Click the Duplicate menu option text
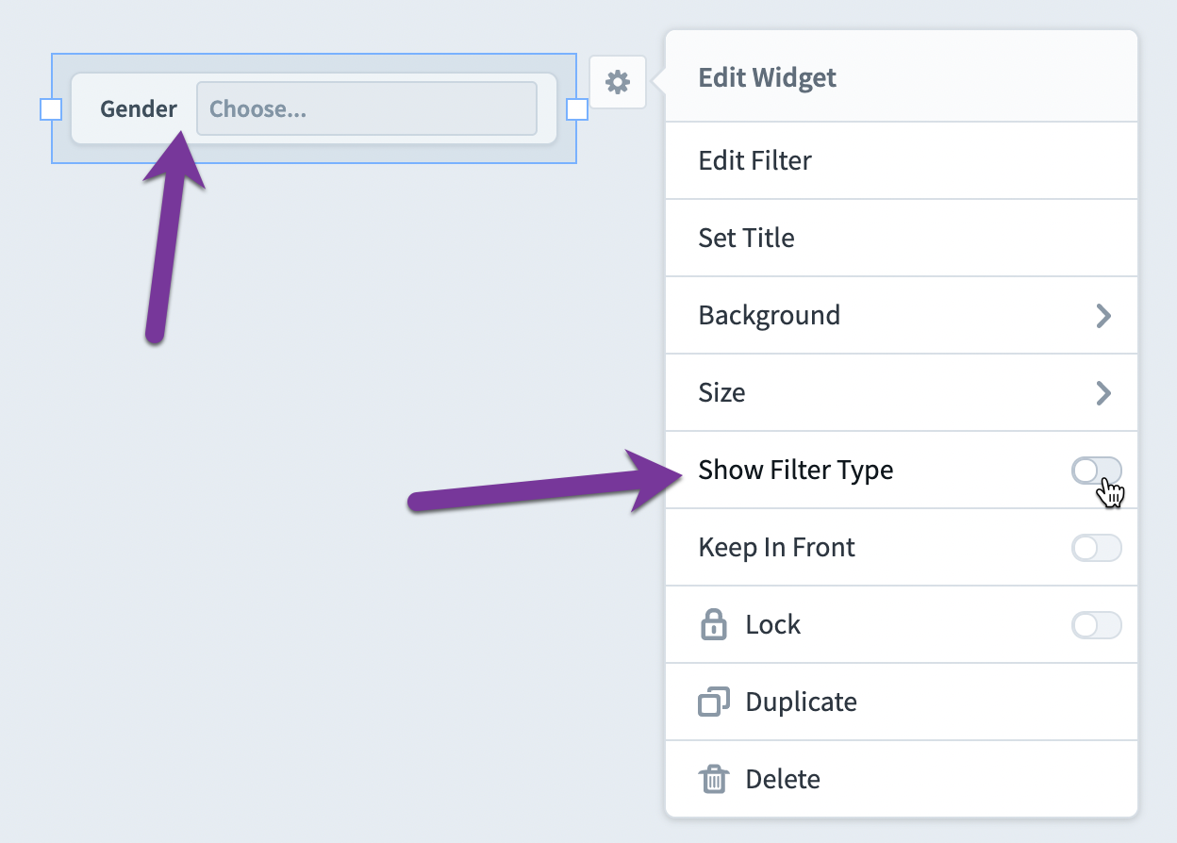 pyautogui.click(x=801, y=702)
